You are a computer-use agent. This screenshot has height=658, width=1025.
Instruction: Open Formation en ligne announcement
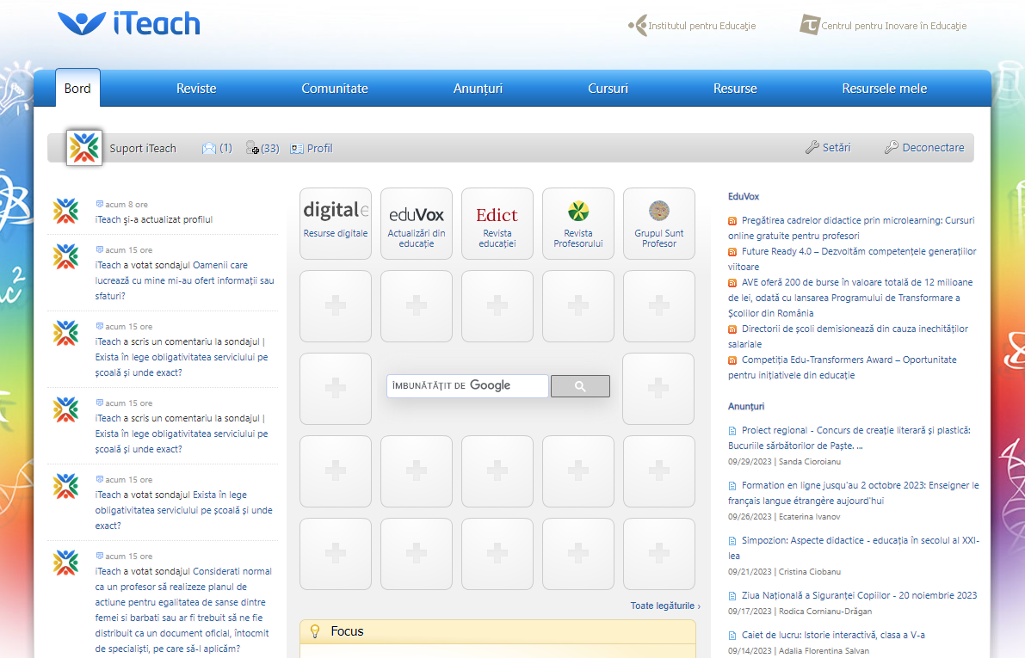click(854, 493)
